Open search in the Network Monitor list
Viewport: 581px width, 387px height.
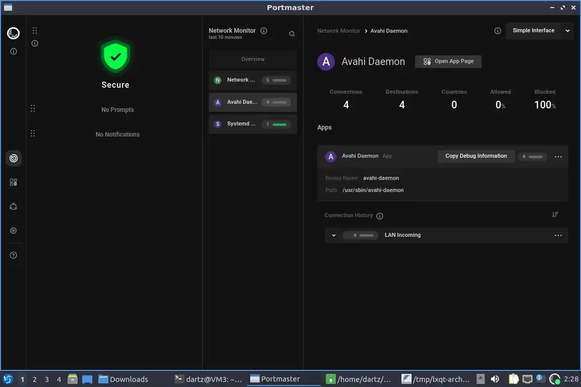tap(292, 34)
